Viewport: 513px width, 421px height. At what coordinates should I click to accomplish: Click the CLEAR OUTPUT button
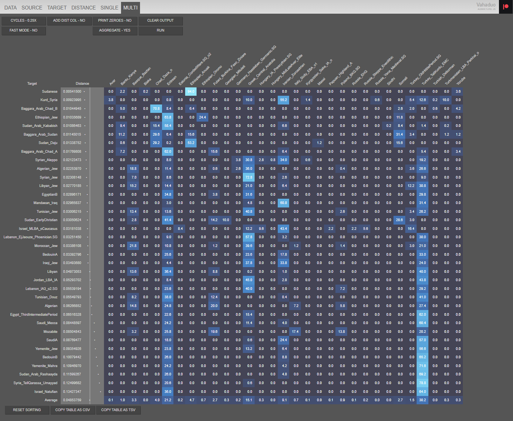point(160,21)
